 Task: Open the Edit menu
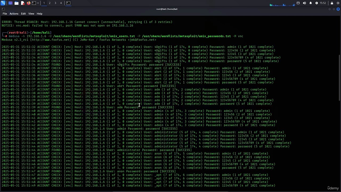pos(23,14)
